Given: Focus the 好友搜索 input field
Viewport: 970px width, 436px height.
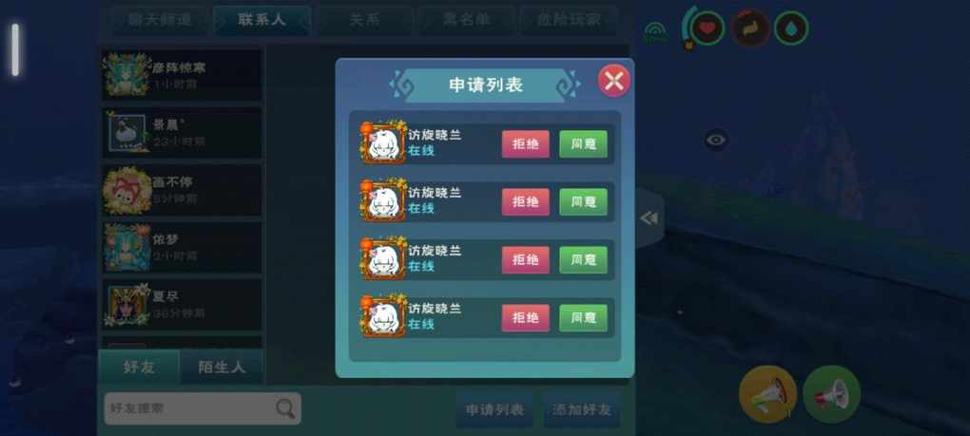Looking at the screenshot, I should tap(203, 408).
